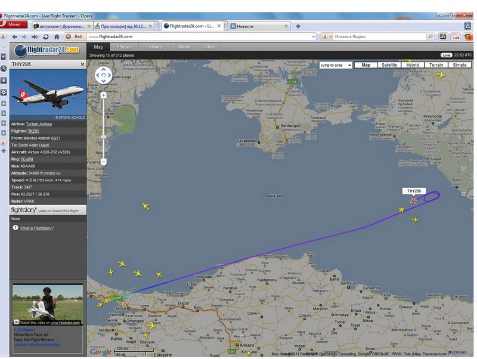Open the TK295 flight number link
The image size is (477, 359).
[33, 131]
